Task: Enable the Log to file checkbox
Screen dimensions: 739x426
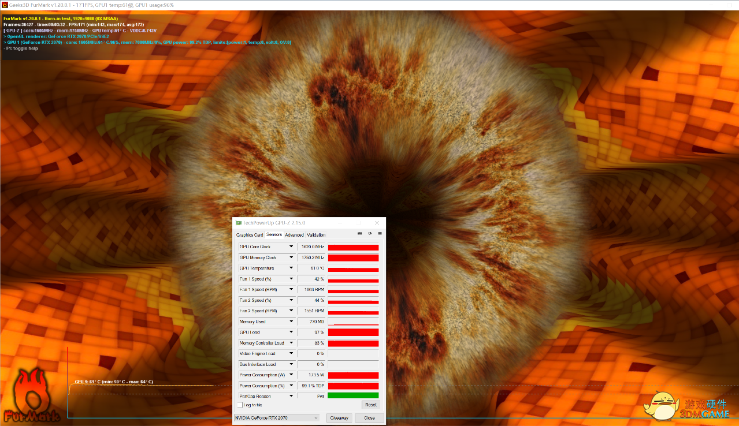Action: coord(240,405)
